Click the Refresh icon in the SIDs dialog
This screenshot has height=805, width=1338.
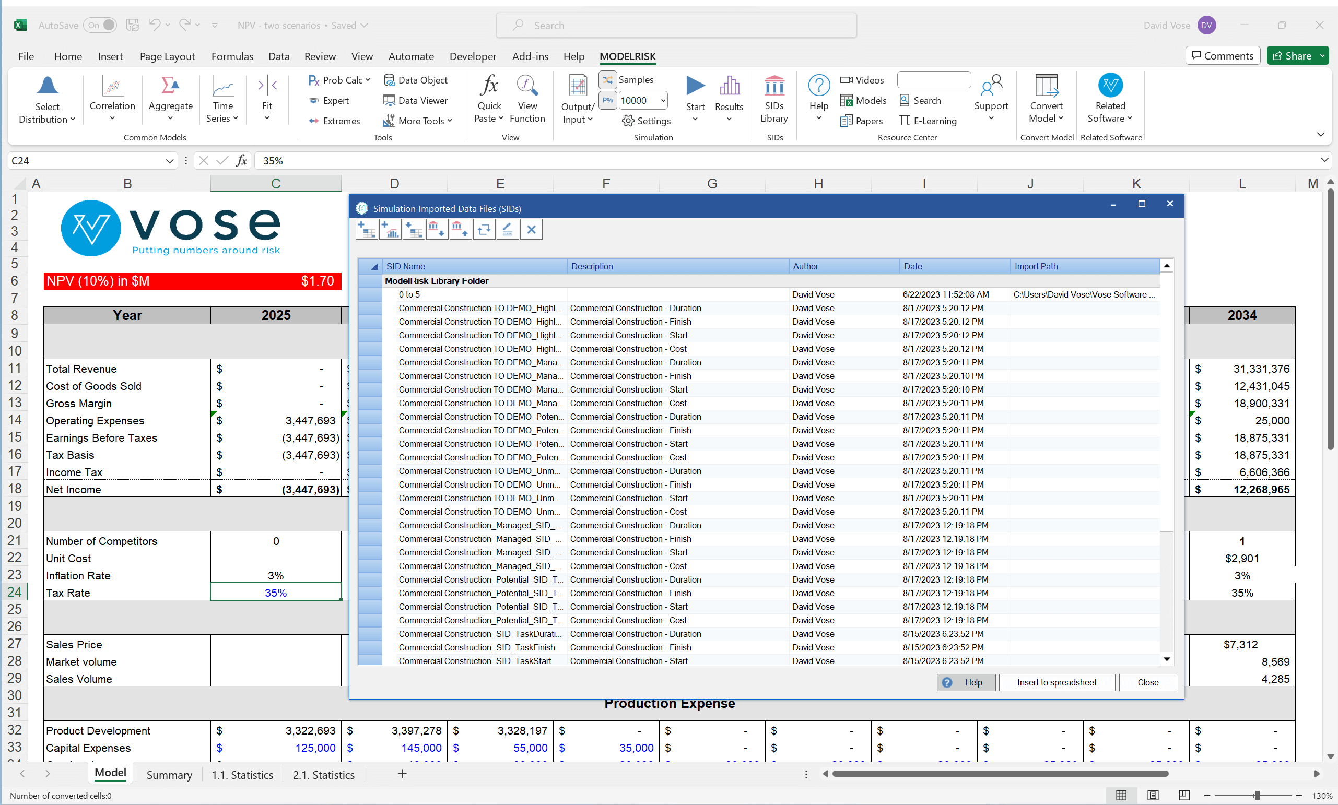[x=484, y=229]
